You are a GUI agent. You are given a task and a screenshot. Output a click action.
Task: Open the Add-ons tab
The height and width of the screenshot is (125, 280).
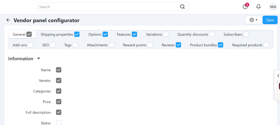coord(20,45)
